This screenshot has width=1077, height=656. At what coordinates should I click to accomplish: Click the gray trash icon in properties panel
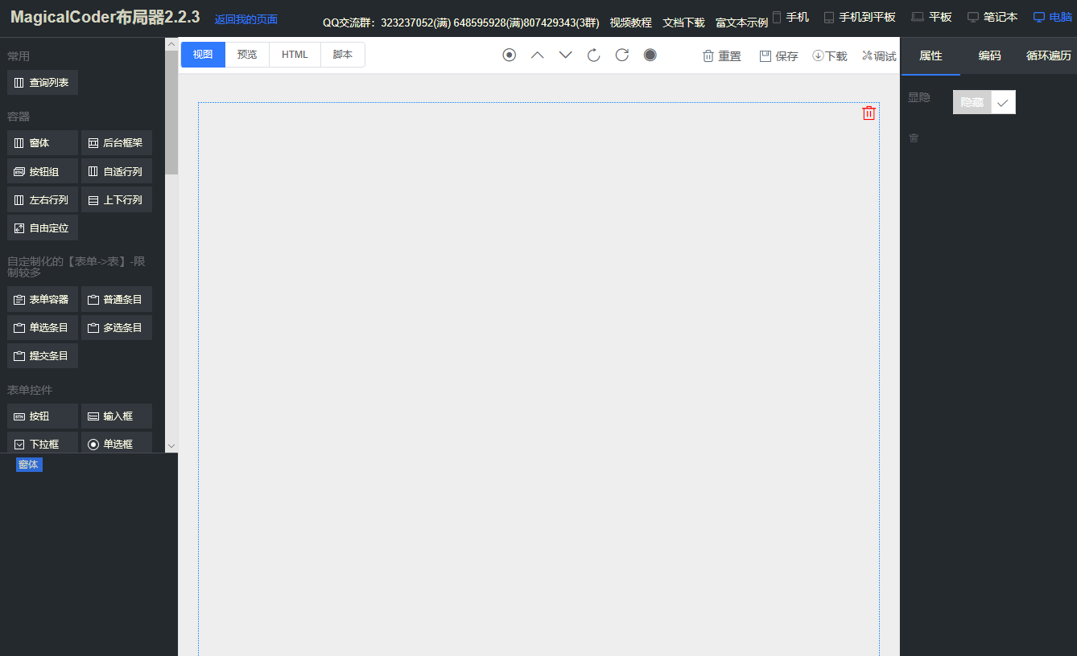point(914,138)
